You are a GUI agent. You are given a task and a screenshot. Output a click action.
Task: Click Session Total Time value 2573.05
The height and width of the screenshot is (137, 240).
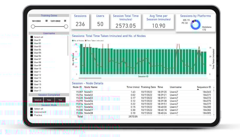click(126, 26)
